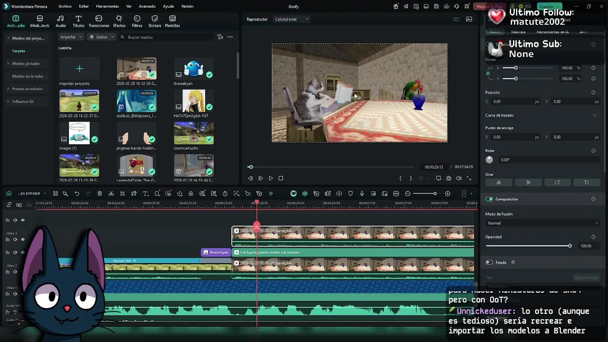Screen dimensions: 608x342
Task: Open the Archivo menu
Action: tap(65, 6)
